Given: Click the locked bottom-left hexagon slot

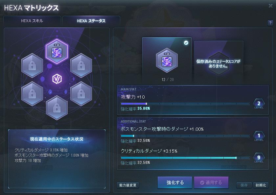Looking at the screenshot, I should [x=32, y=94].
